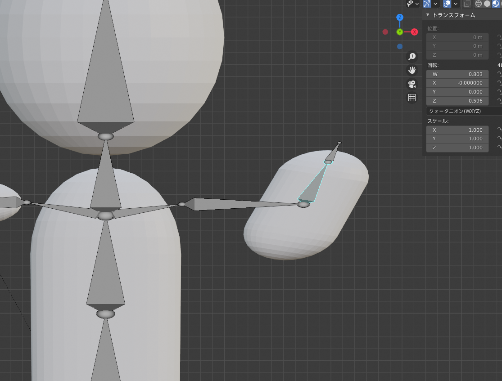Click the rotation Y field 0.000

pos(457,92)
